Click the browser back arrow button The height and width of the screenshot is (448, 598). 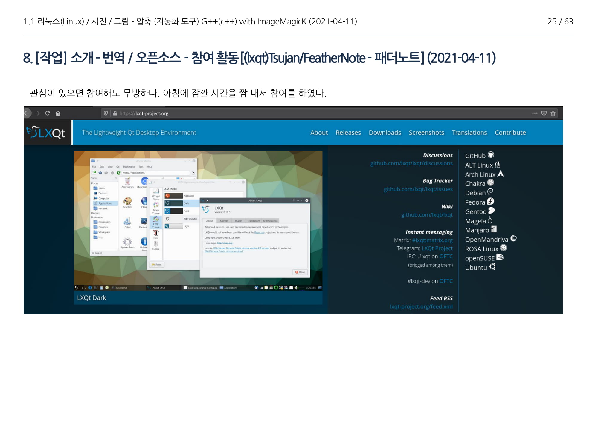click(x=27, y=113)
